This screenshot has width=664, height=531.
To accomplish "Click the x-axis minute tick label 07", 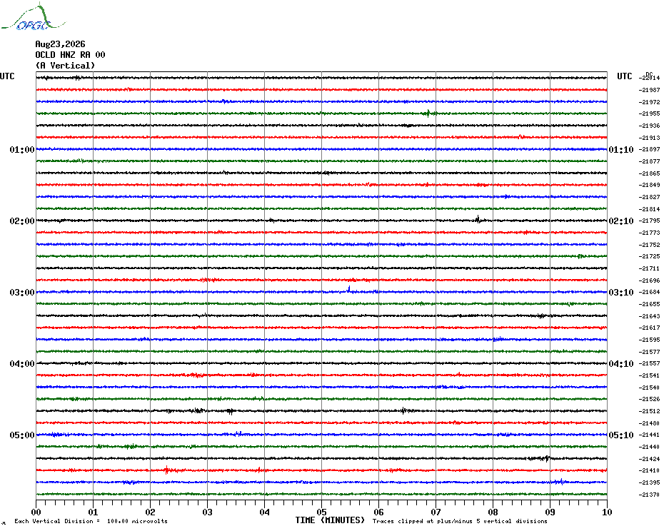I will [x=436, y=512].
